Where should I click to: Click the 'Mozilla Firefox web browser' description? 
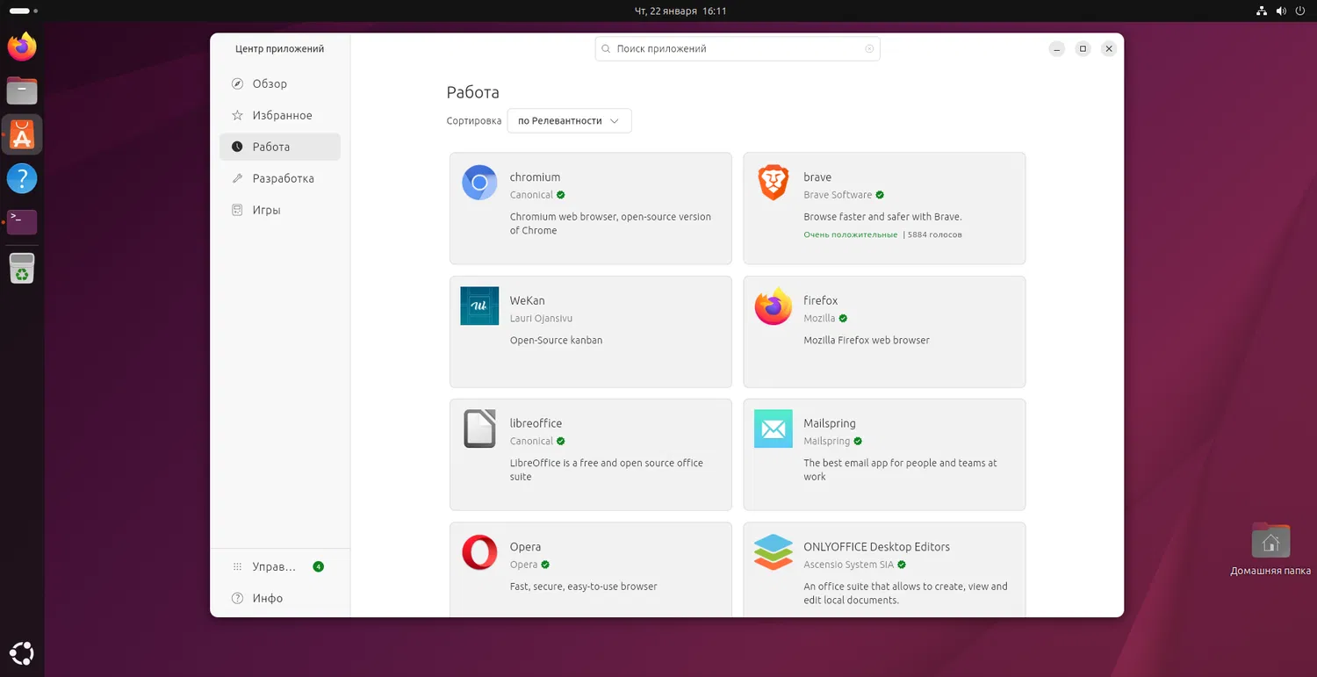(867, 341)
